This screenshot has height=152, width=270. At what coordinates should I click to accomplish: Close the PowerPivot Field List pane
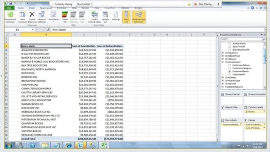coord(265,35)
